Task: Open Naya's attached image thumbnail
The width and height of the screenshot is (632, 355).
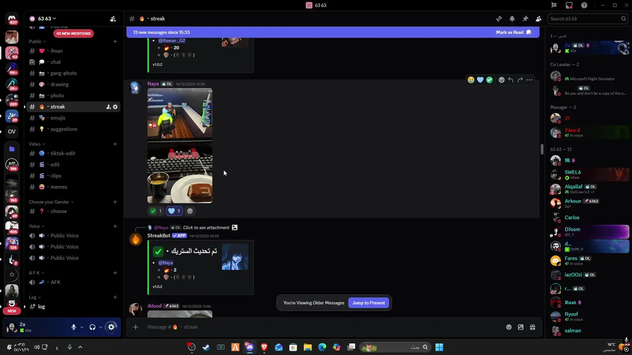Action: pyautogui.click(x=180, y=146)
